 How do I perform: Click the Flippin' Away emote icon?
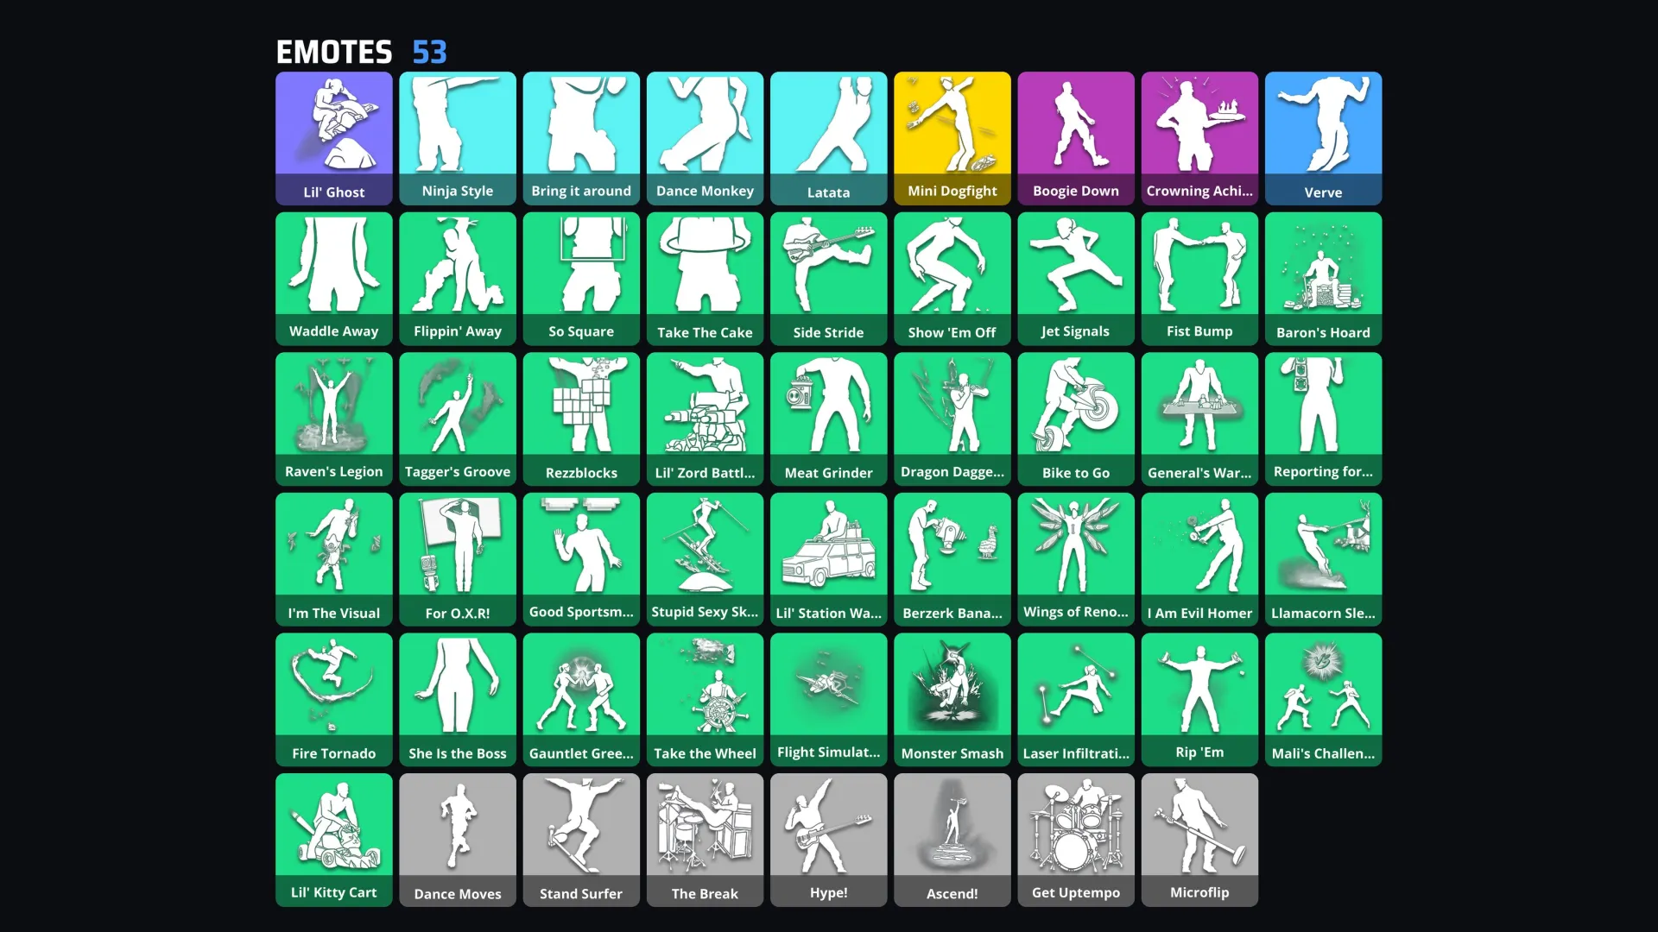pos(458,279)
